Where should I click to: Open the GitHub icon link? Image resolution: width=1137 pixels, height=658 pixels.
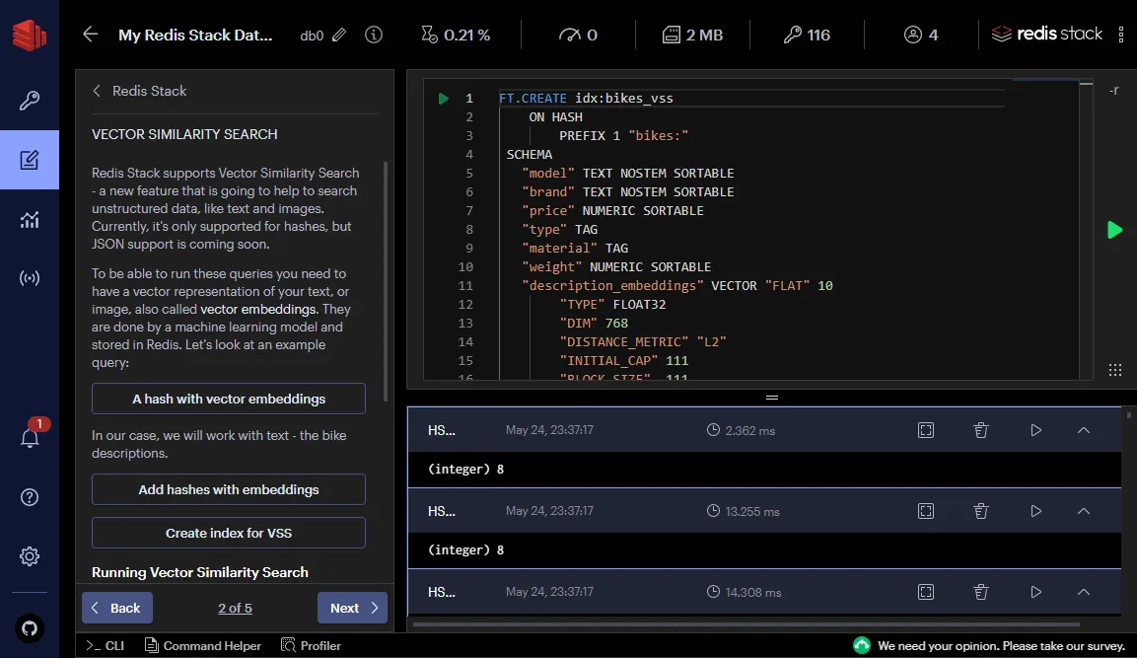[x=30, y=626]
